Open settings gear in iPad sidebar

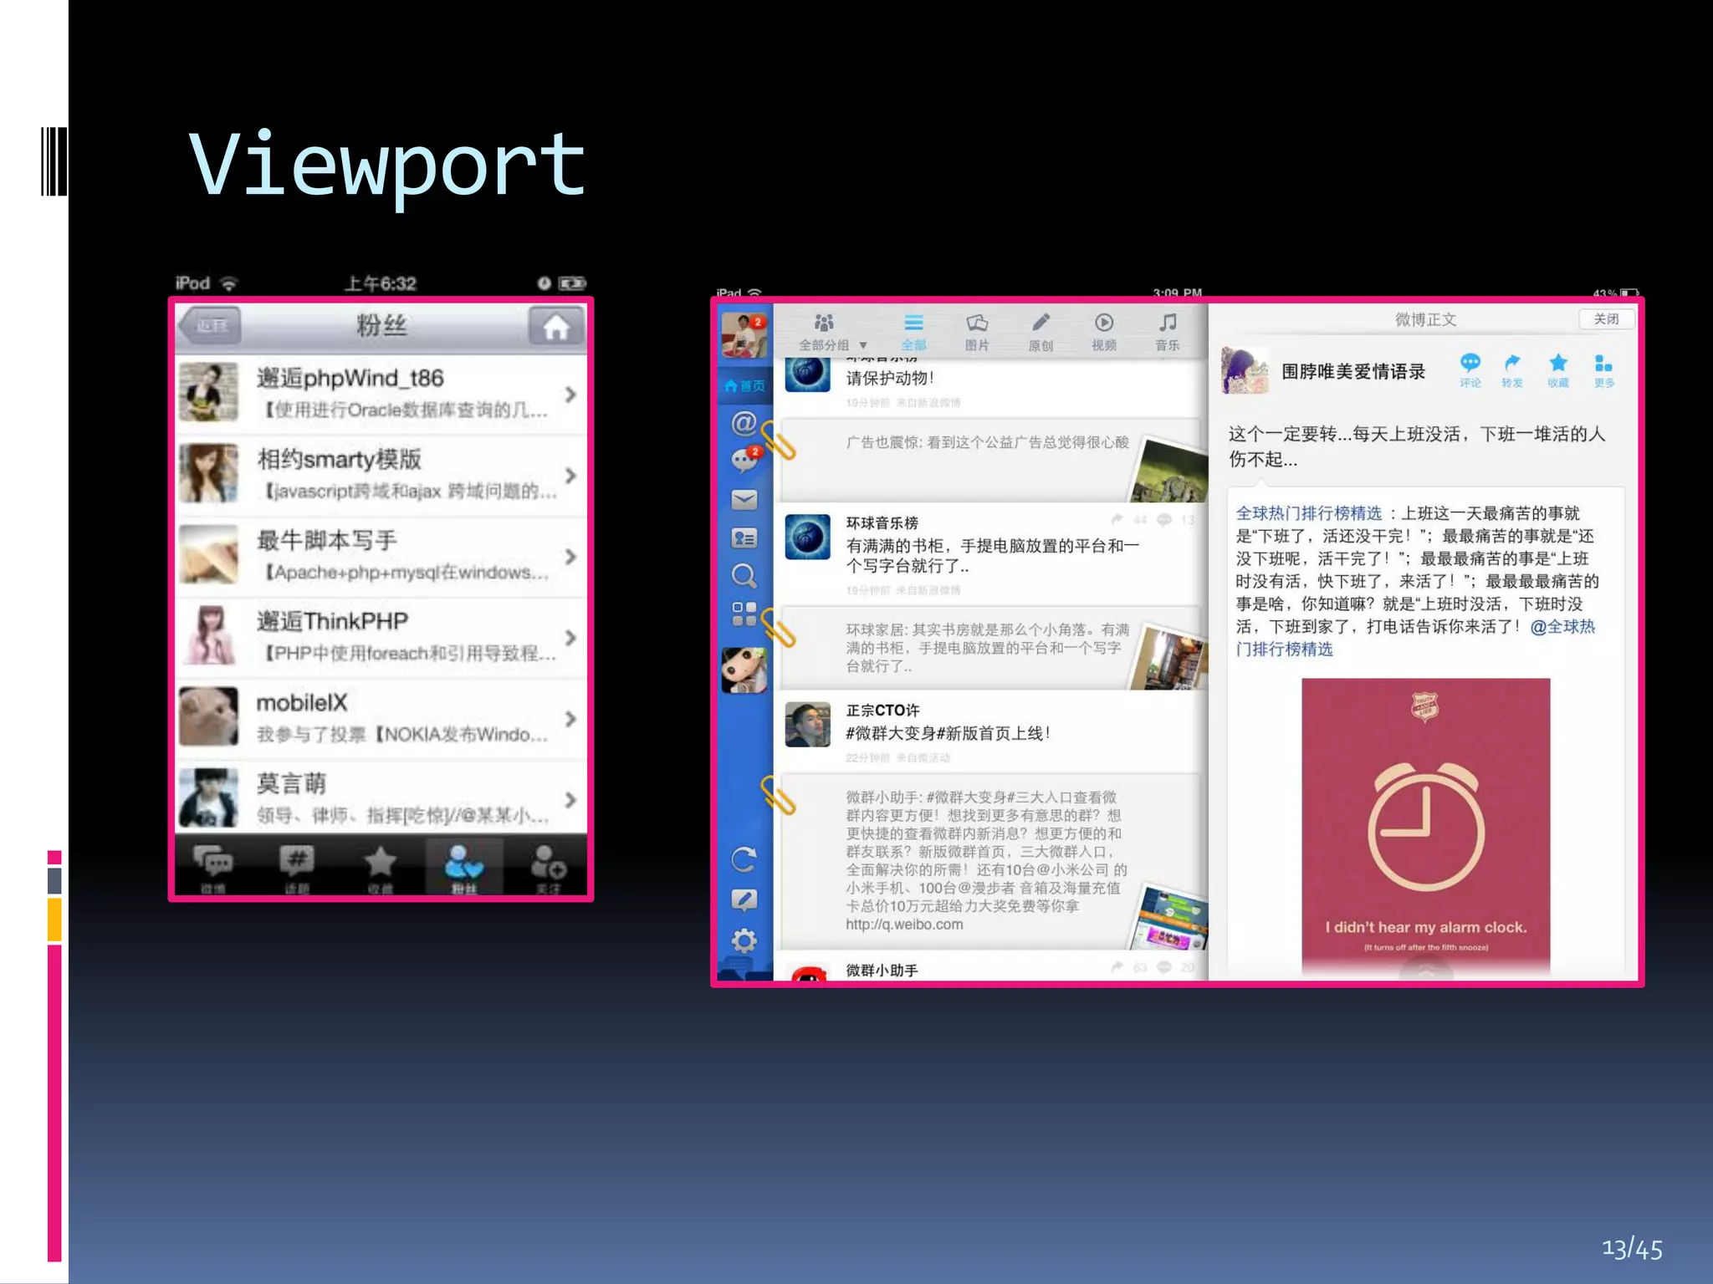point(744,940)
